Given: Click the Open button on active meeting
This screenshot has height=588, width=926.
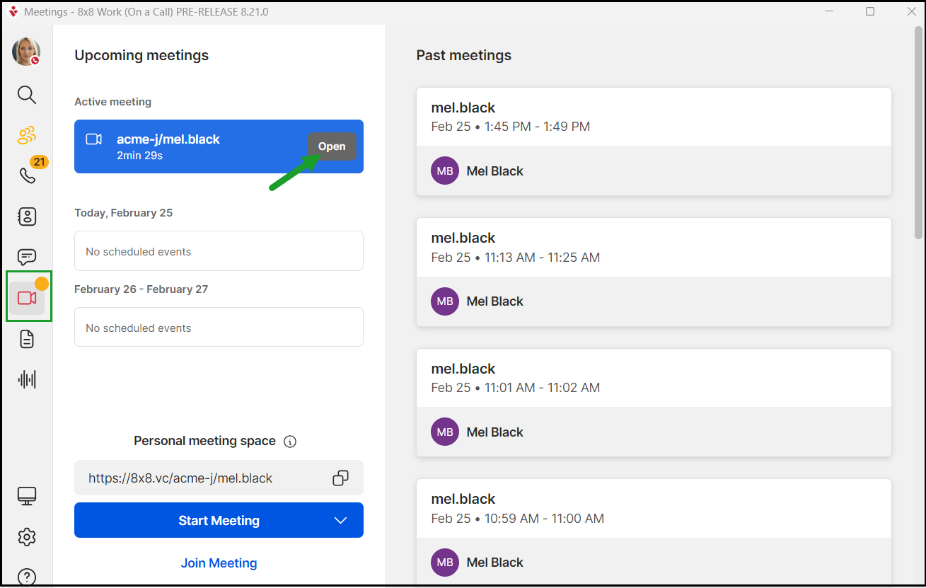Looking at the screenshot, I should [332, 146].
